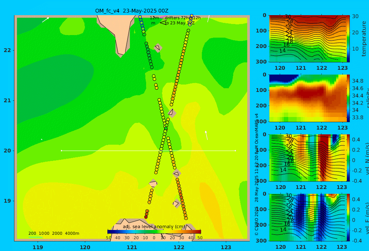This screenshot has width=369, height=251.
Task: Click the latitude label 21 on the main map
Action: click(x=7, y=100)
